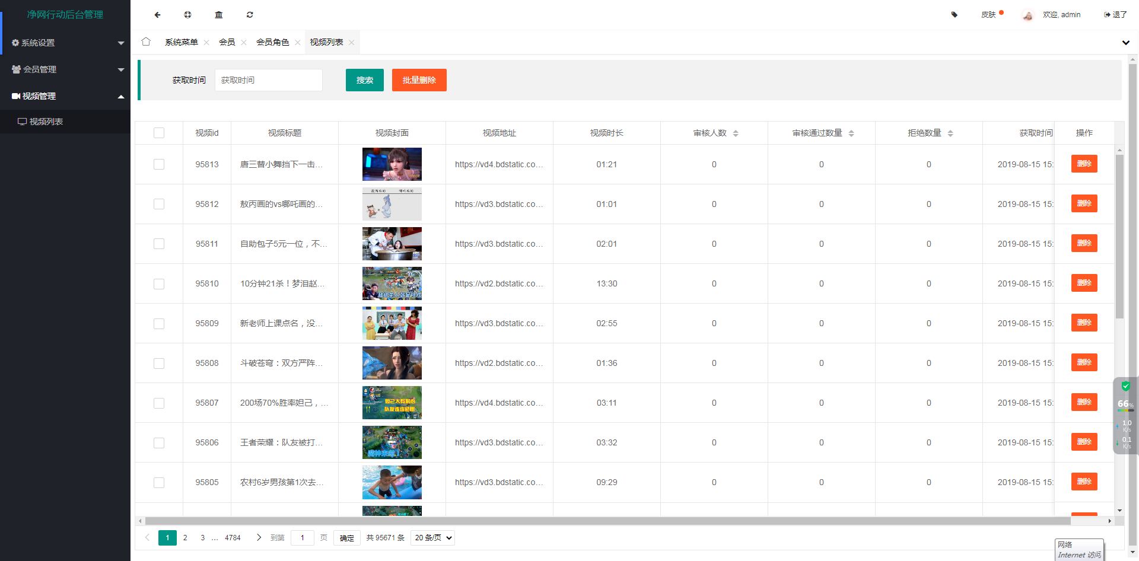Click the 退了 logout link
1139x561 pixels.
coord(1115,15)
